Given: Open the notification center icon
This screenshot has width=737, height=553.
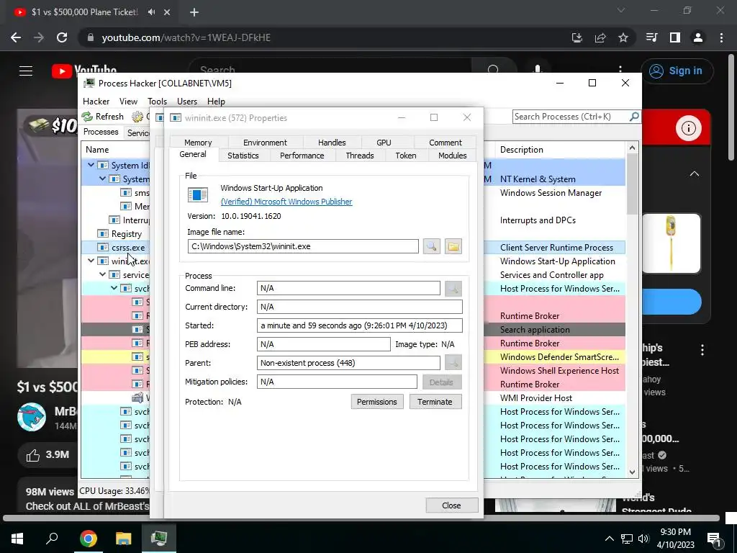Looking at the screenshot, I should [x=714, y=539].
